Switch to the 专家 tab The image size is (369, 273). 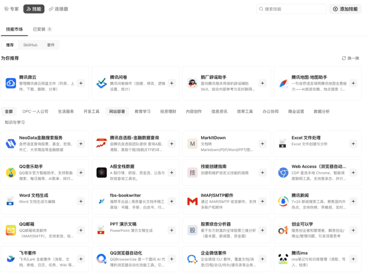tap(12, 9)
